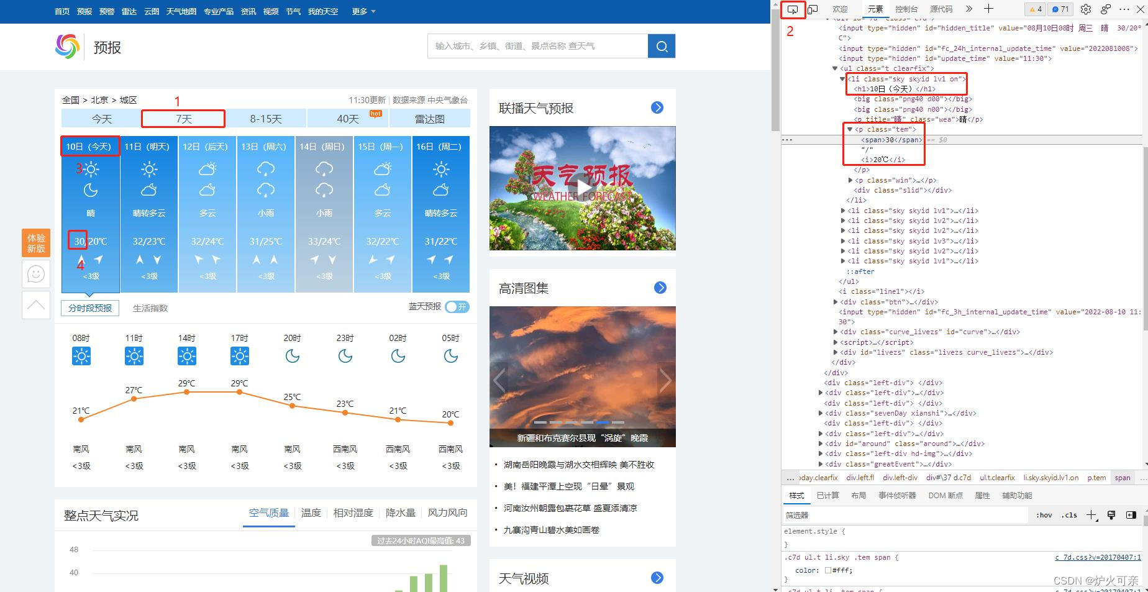Image resolution: width=1148 pixels, height=592 pixels.
Task: Switch to the 40天 forecast tab
Action: (x=348, y=119)
